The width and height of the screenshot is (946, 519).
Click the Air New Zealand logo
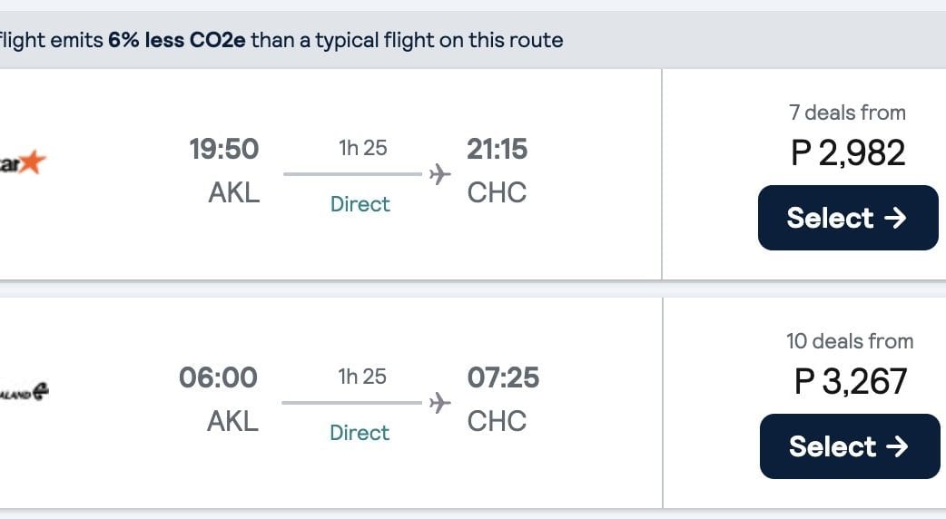point(25,392)
